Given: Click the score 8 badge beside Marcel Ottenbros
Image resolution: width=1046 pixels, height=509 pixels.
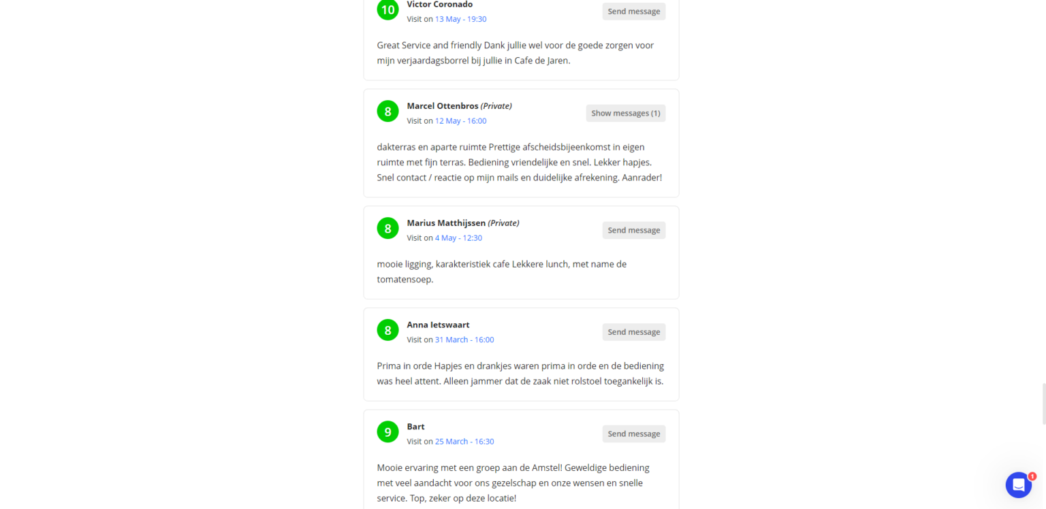Looking at the screenshot, I should point(387,112).
